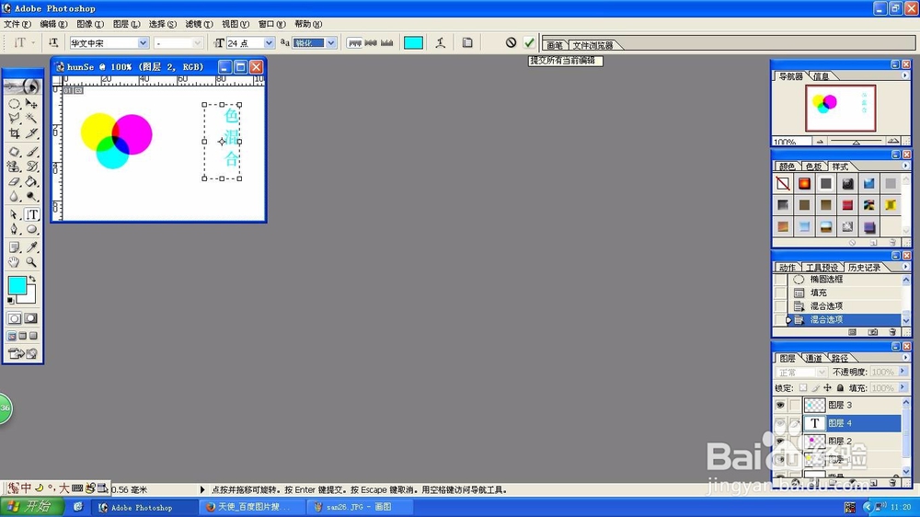Click the Navigator zoom slider

click(856, 142)
